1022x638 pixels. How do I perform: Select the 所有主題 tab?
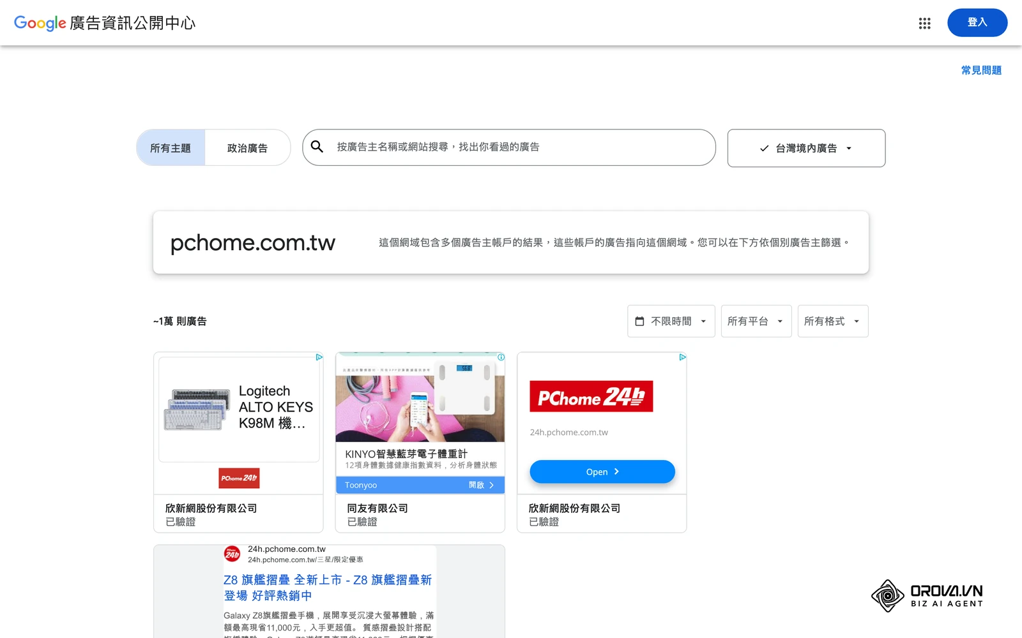click(171, 148)
